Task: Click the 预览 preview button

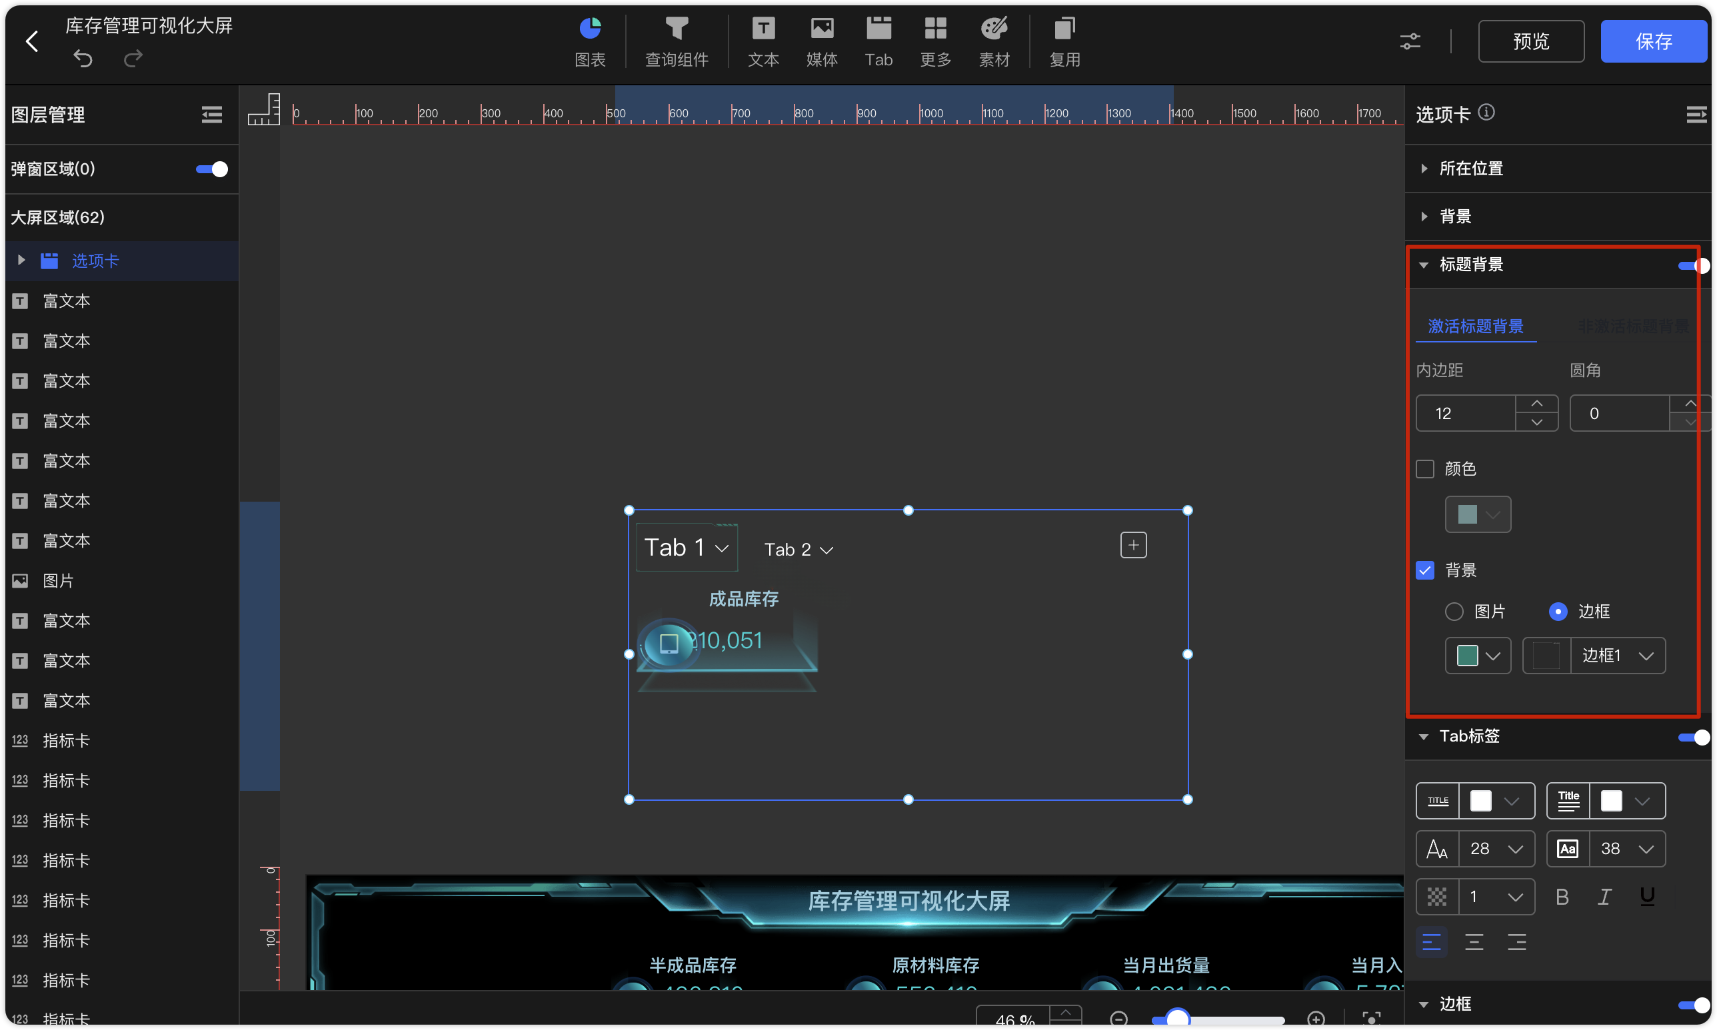Action: coord(1531,41)
